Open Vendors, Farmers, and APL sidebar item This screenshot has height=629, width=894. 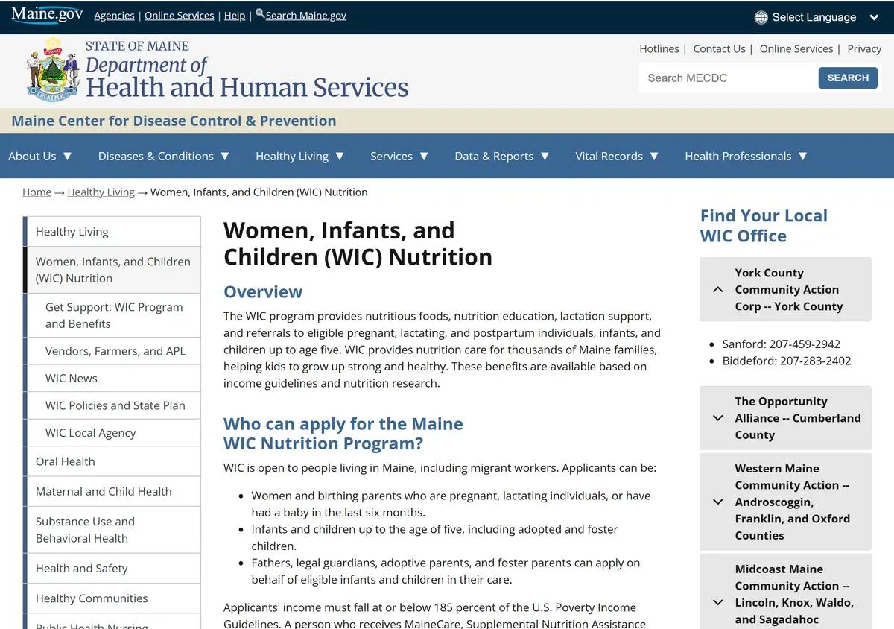(x=112, y=351)
